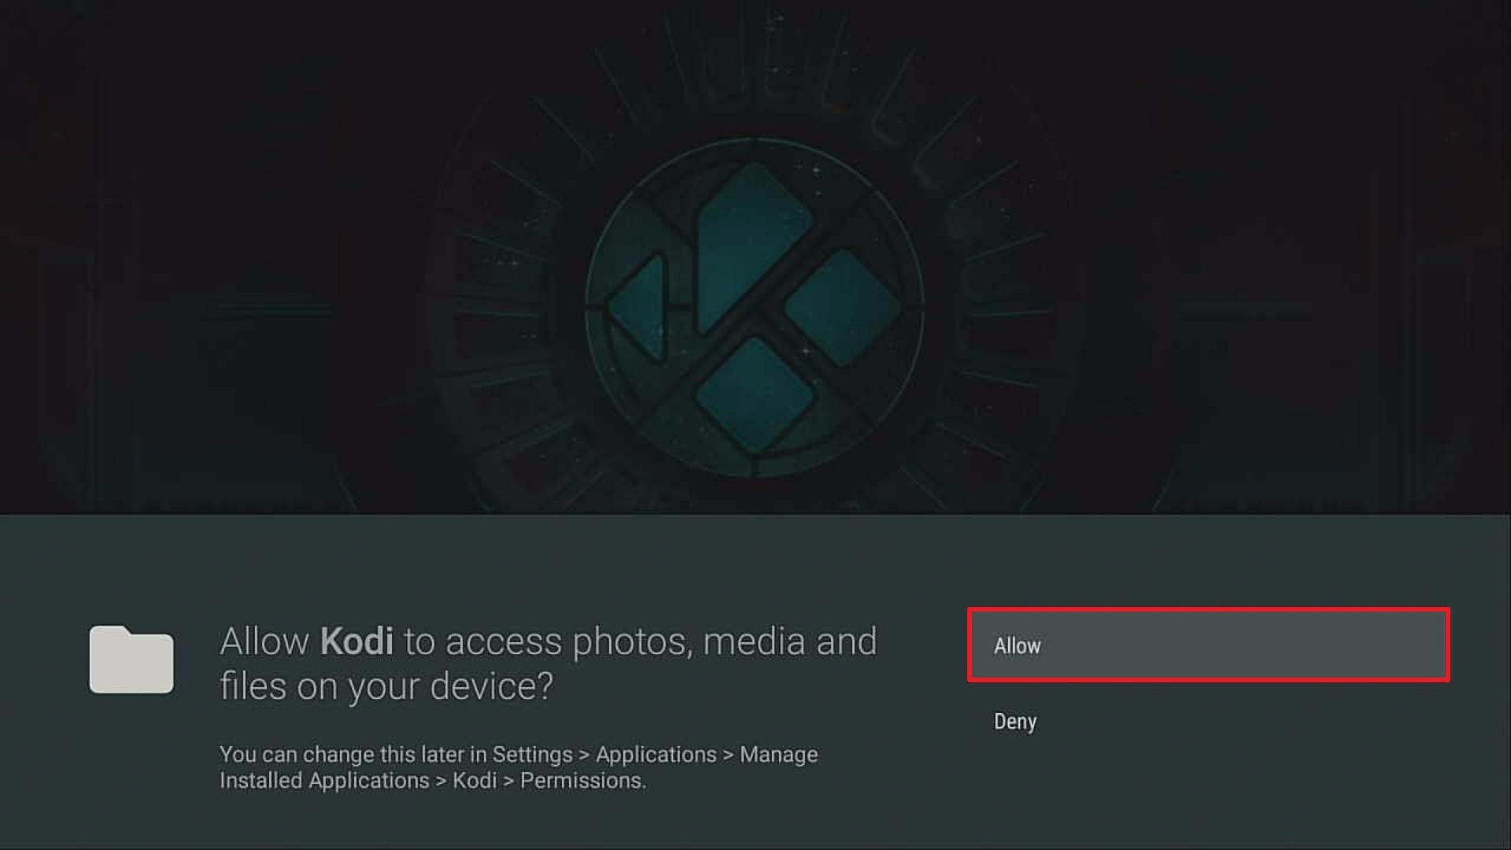1511x850 pixels.
Task: Click the folder icon beside the permission prompt
Action: coord(131,660)
